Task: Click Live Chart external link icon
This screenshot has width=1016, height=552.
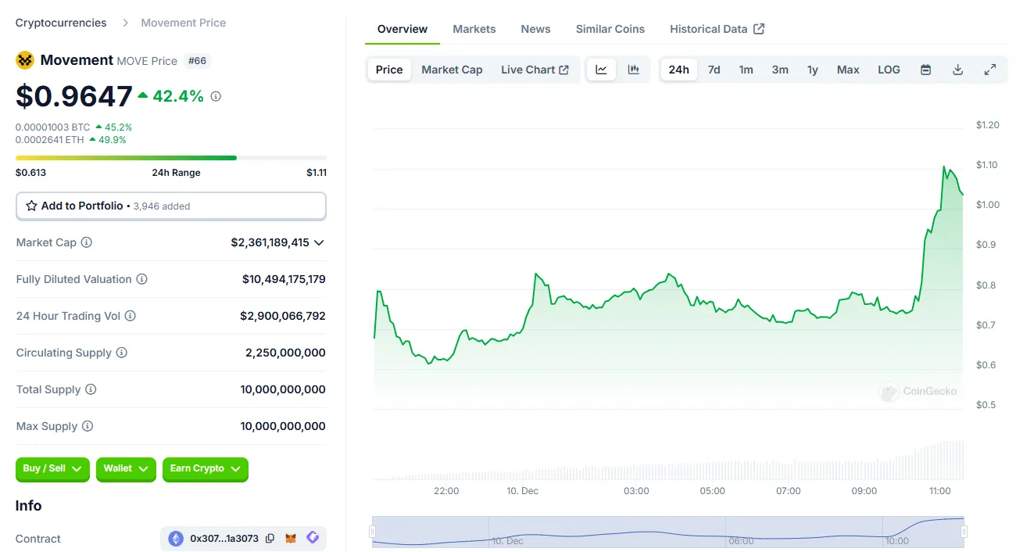Action: (x=564, y=70)
